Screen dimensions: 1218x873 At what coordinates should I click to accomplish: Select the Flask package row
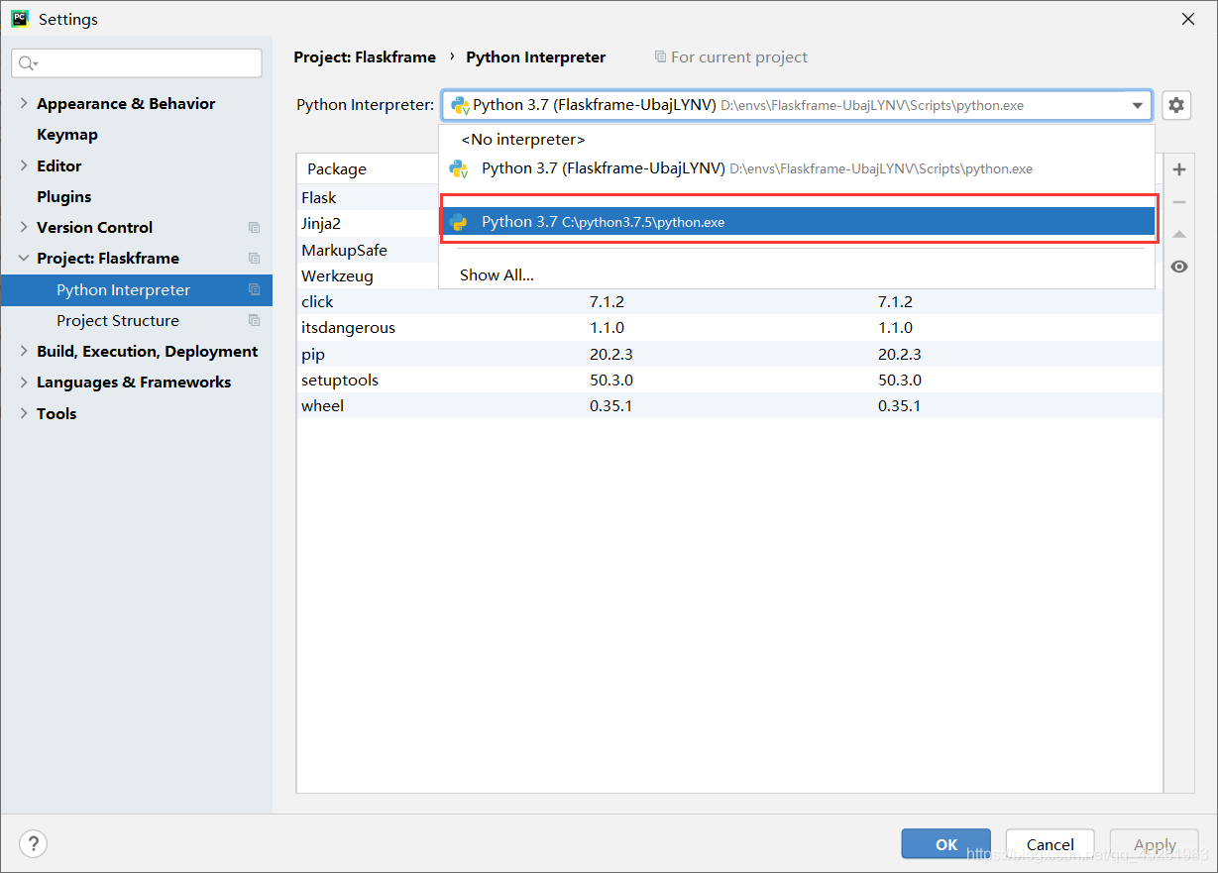[x=368, y=198]
